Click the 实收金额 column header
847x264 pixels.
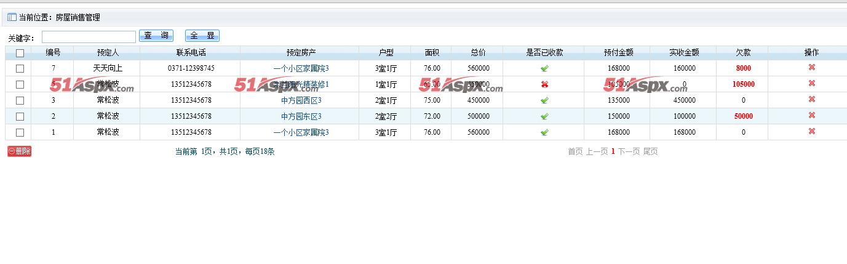point(684,53)
